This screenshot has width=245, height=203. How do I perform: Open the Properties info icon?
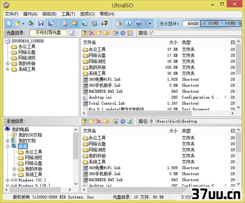tap(128, 24)
